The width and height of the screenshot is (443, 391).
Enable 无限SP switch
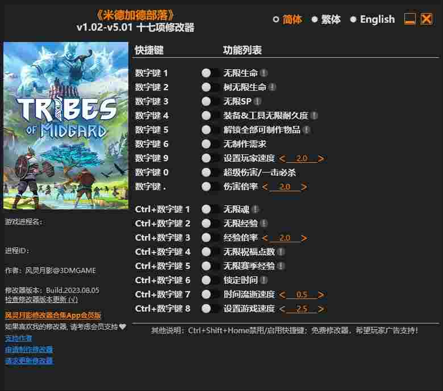coord(210,101)
